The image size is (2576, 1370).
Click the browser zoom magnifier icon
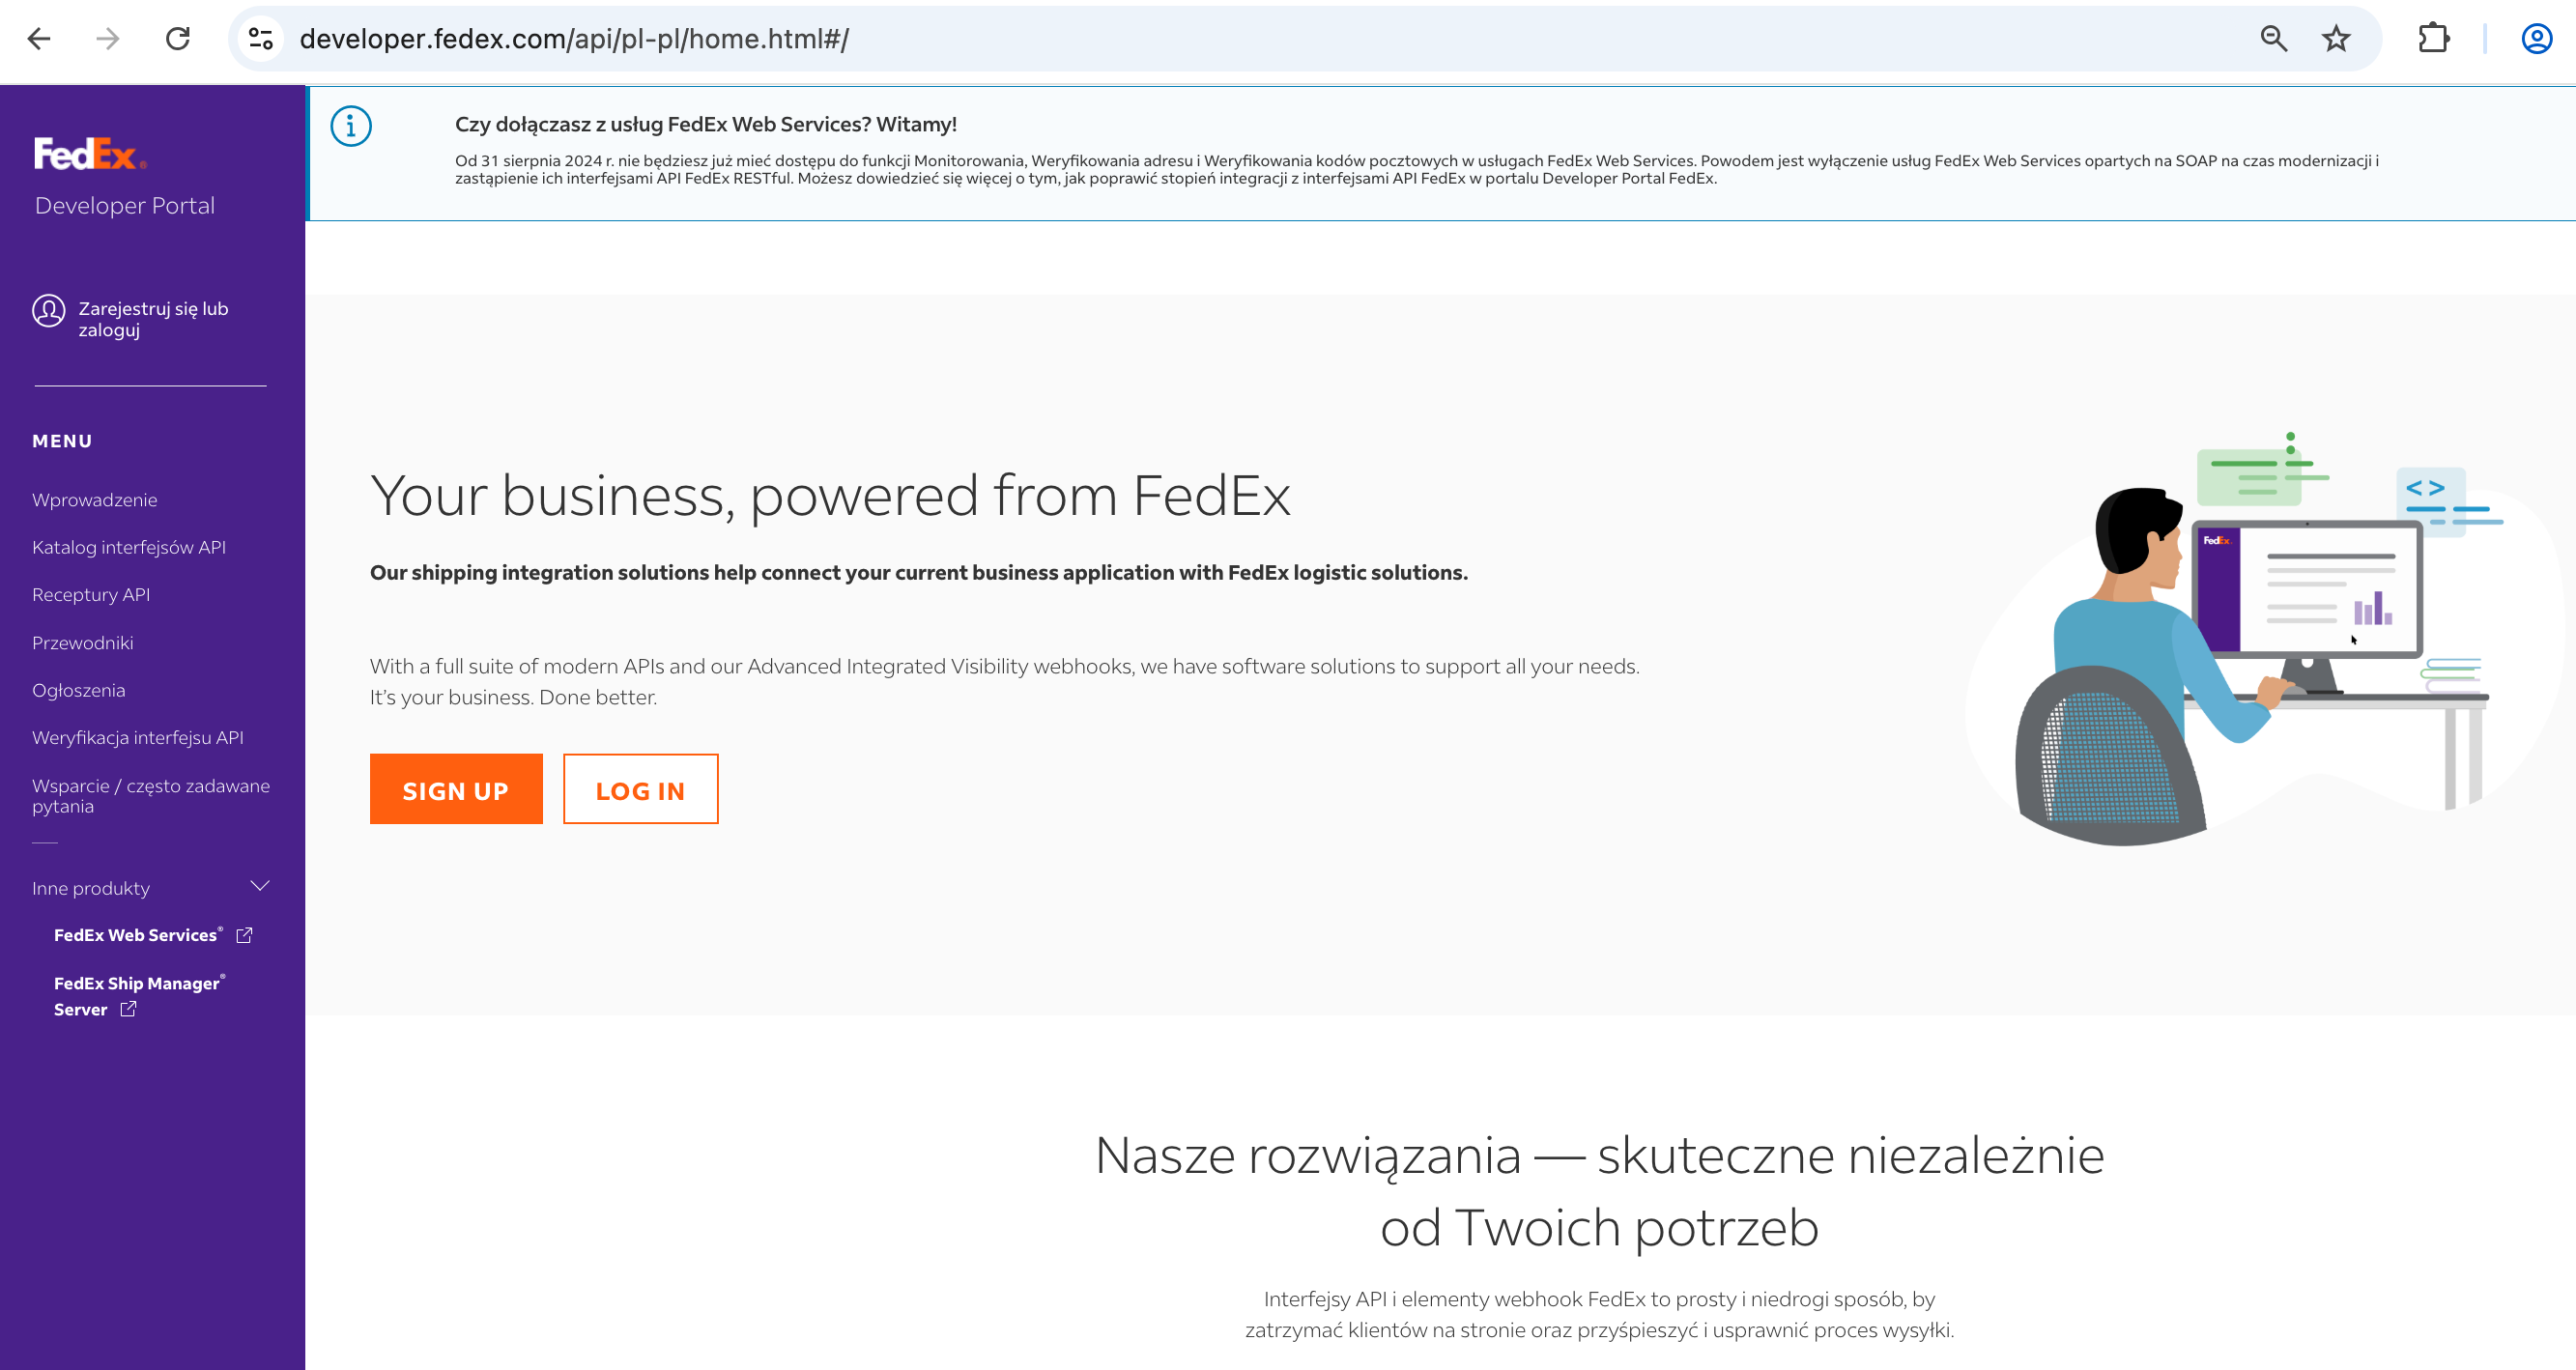pos(2273,39)
